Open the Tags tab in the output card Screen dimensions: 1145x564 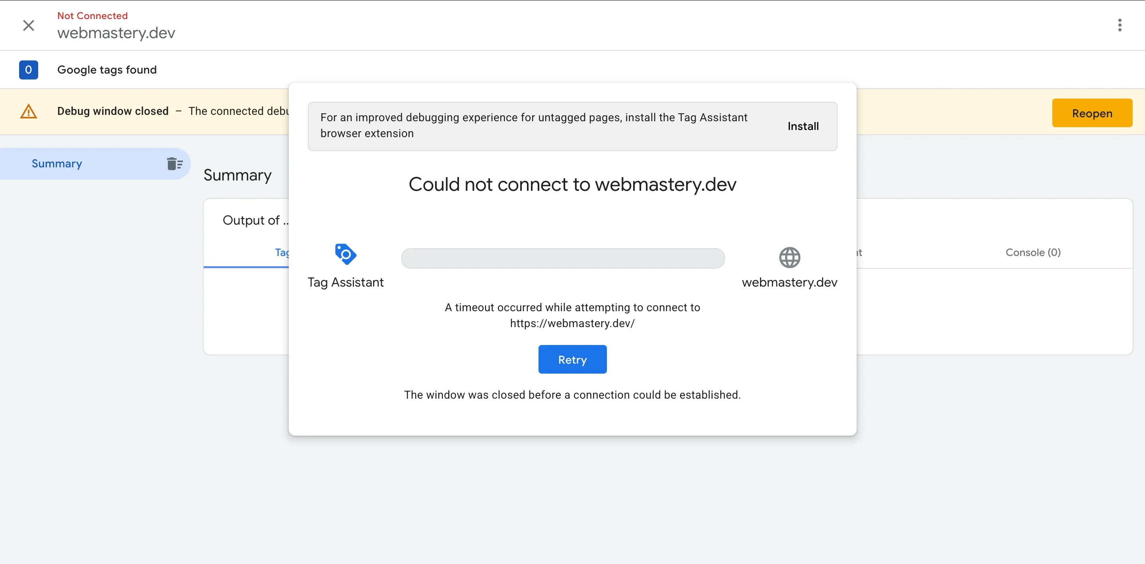(x=283, y=252)
